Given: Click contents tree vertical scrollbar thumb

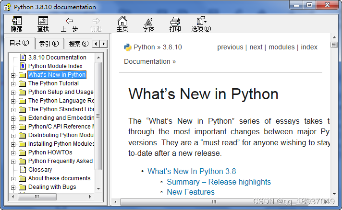Looking at the screenshot, I should point(98,116).
